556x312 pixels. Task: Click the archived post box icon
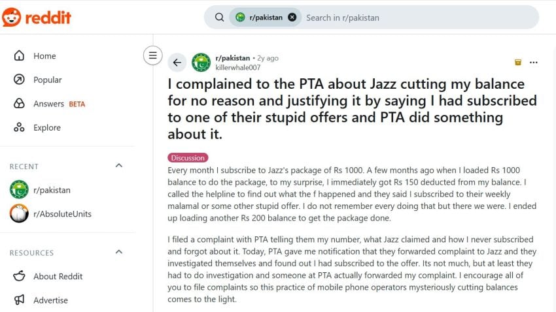(518, 63)
